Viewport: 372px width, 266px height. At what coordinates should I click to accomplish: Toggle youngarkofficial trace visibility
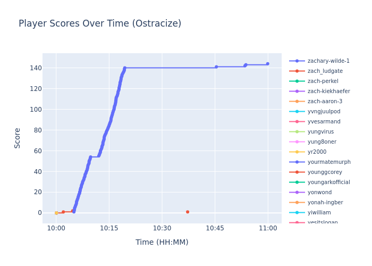(328, 182)
